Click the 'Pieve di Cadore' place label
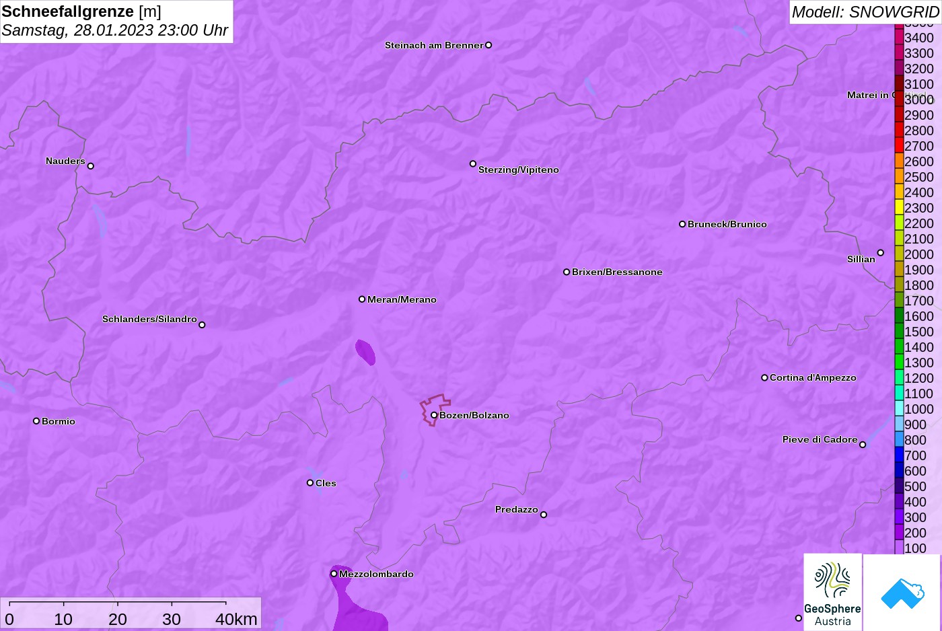Viewport: 942px width, 631px height. click(x=820, y=439)
